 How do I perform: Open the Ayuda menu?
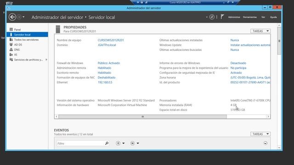(273, 17)
